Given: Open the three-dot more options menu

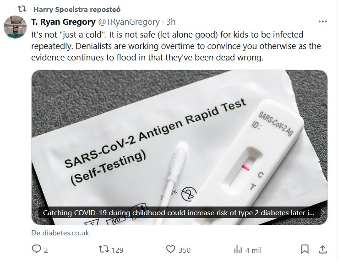Looking at the screenshot, I should 322,22.
